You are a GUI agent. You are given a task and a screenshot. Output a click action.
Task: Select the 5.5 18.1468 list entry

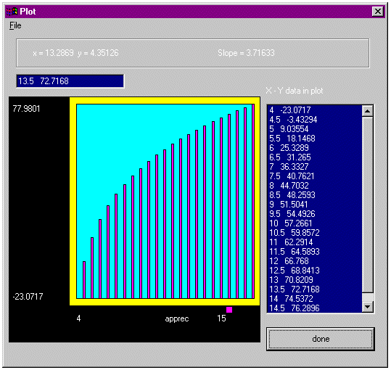[314, 139]
